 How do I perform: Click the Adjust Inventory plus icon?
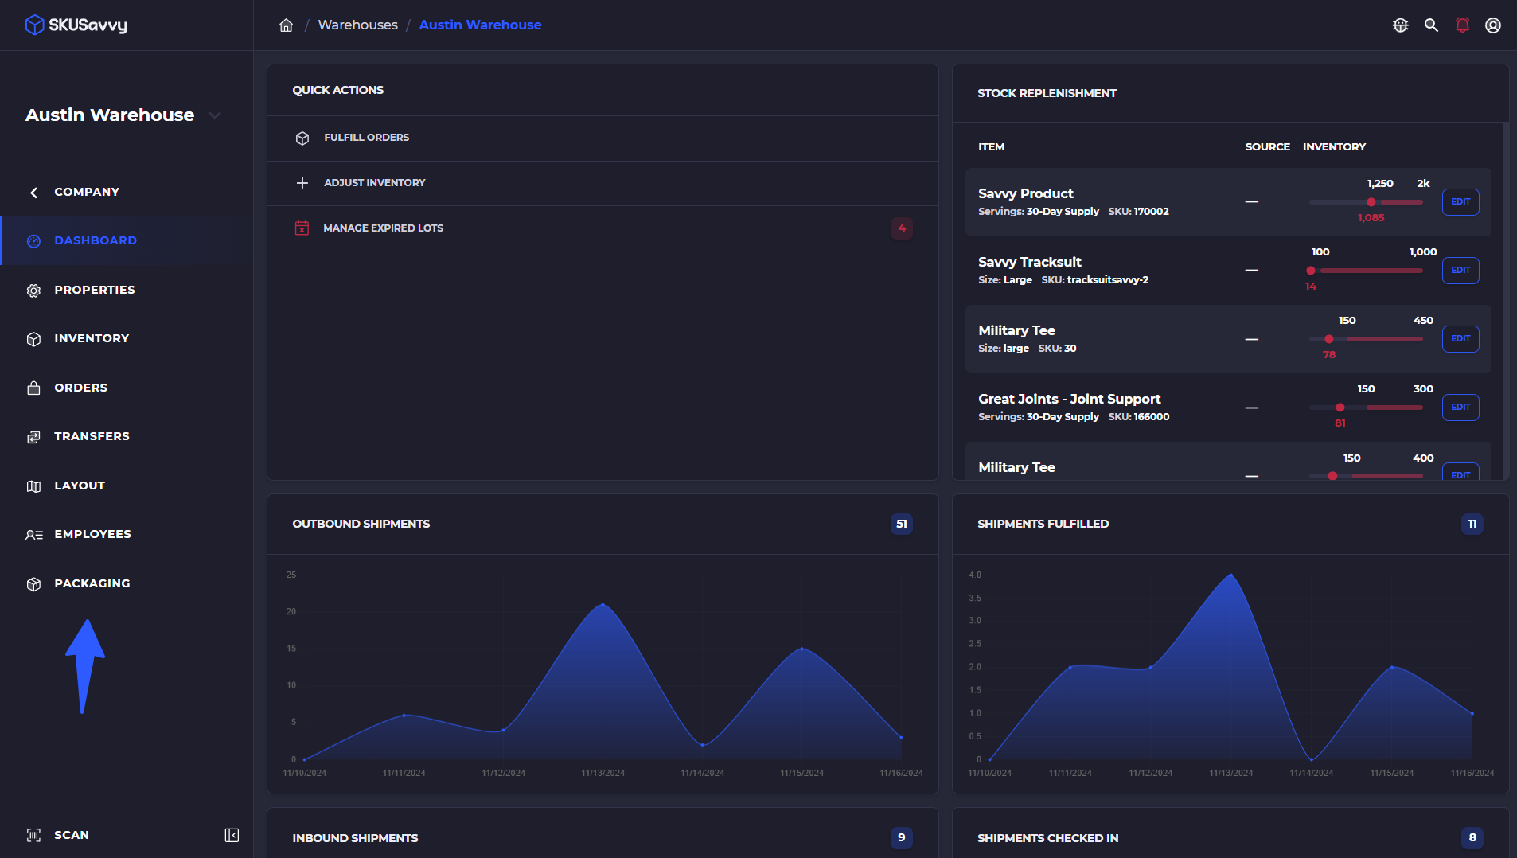click(x=302, y=183)
